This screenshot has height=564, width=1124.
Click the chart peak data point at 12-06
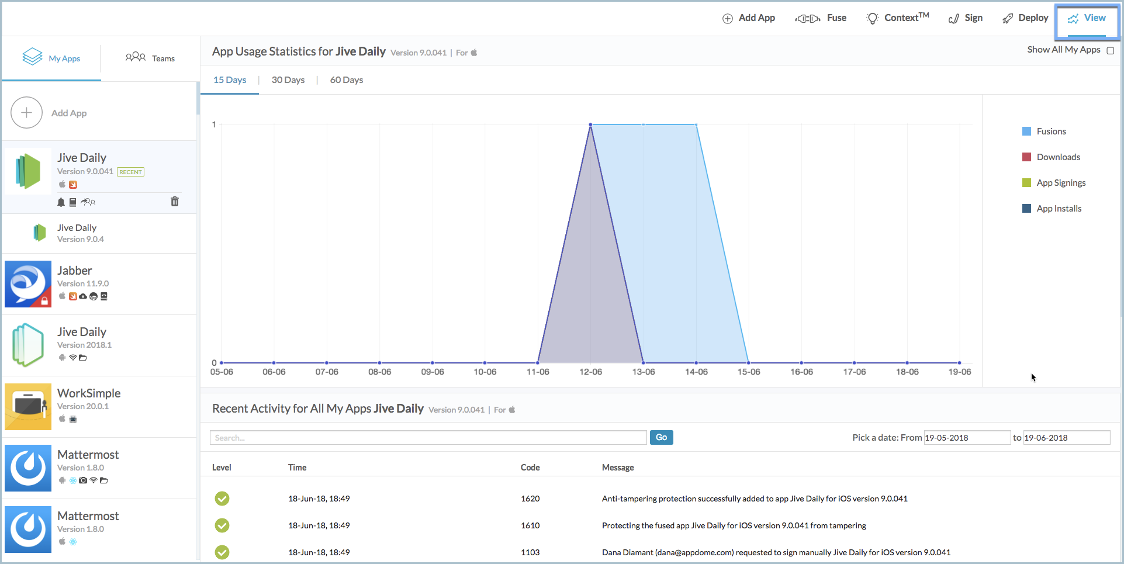(590, 124)
